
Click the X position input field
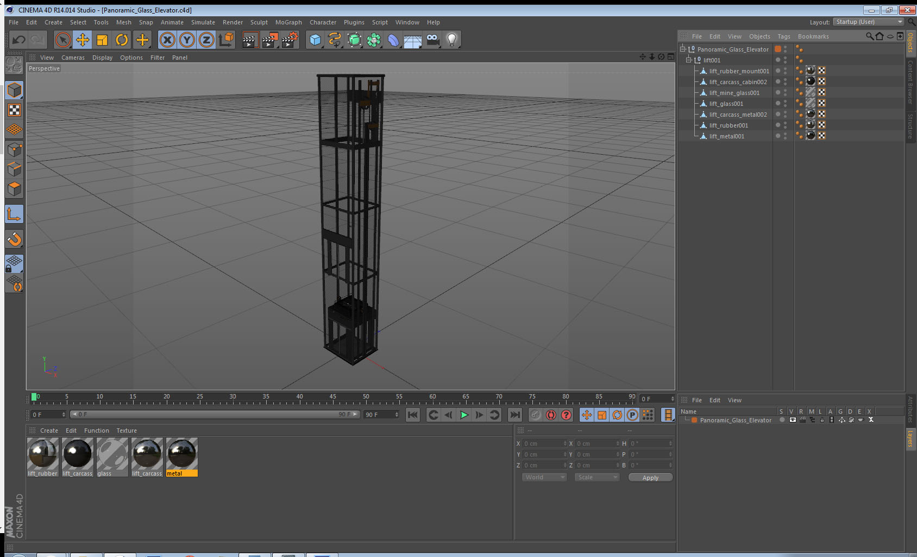(544, 444)
